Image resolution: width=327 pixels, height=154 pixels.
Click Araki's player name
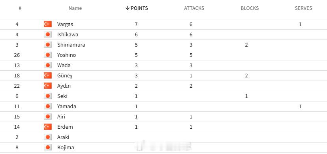click(63, 137)
